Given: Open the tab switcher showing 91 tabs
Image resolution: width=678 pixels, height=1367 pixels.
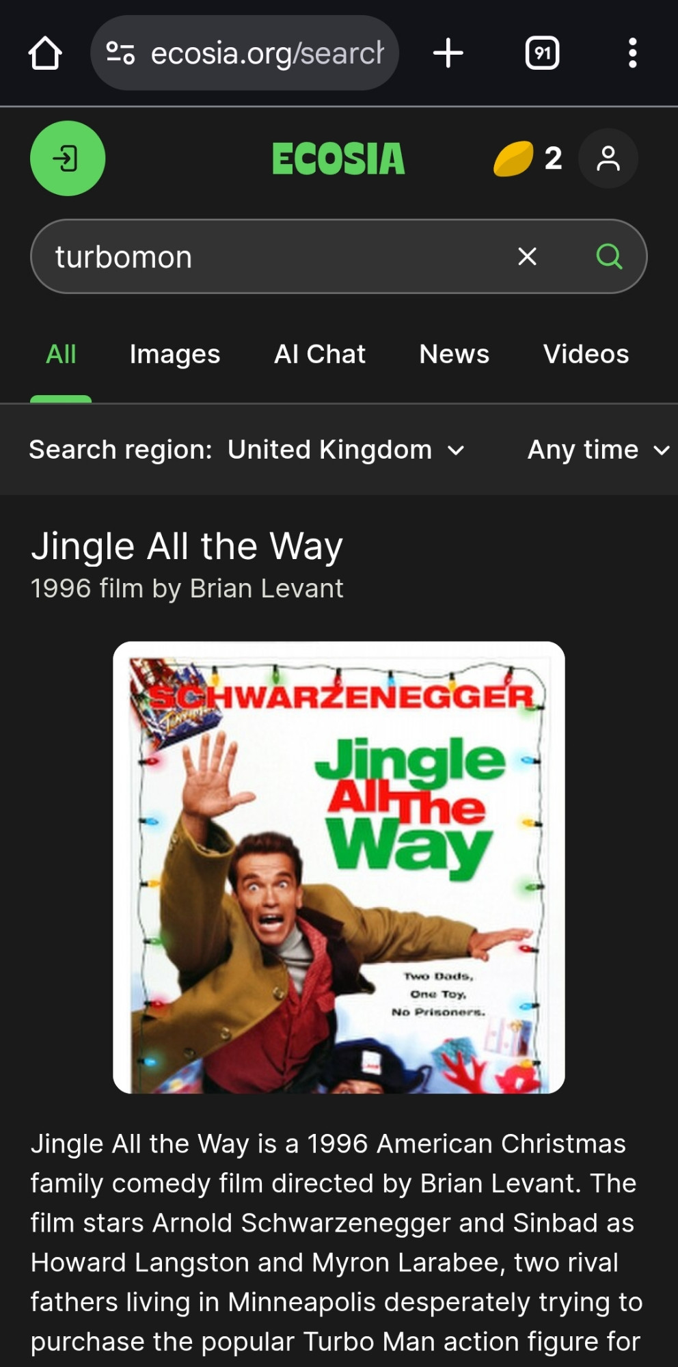Looking at the screenshot, I should point(542,53).
